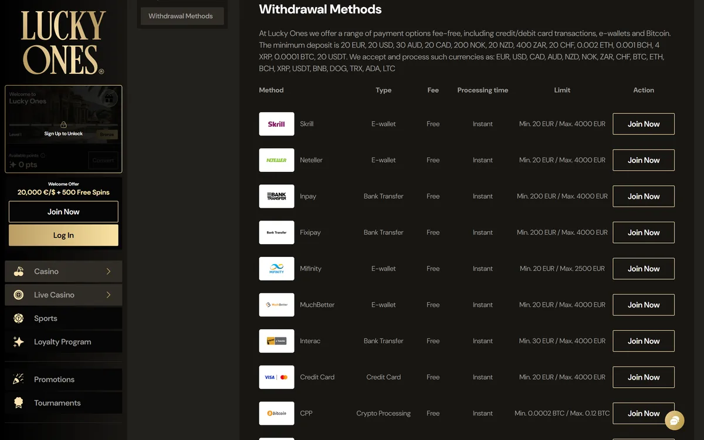This screenshot has height=440, width=704.
Task: Click the Sports ball icon
Action: tap(19, 319)
